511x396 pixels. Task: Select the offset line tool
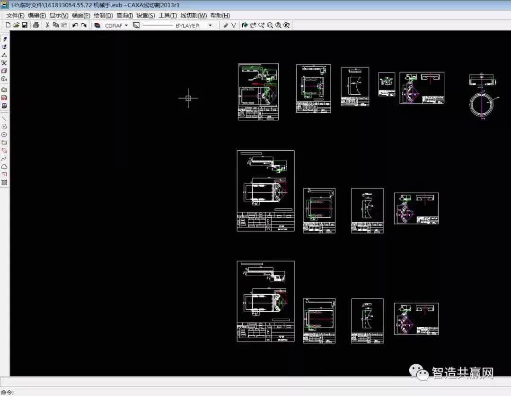tap(4, 174)
